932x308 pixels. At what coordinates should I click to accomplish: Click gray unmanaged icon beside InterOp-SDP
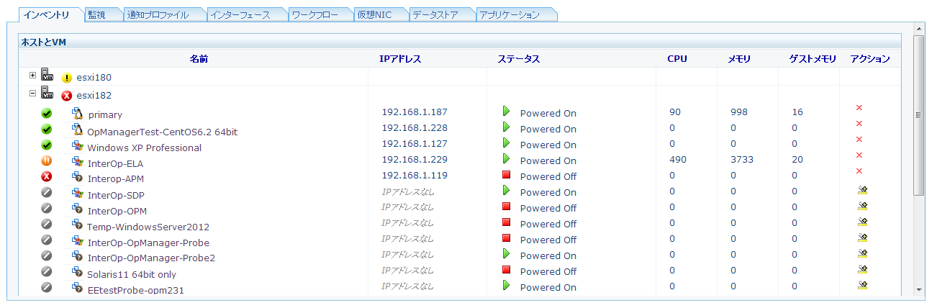click(47, 192)
